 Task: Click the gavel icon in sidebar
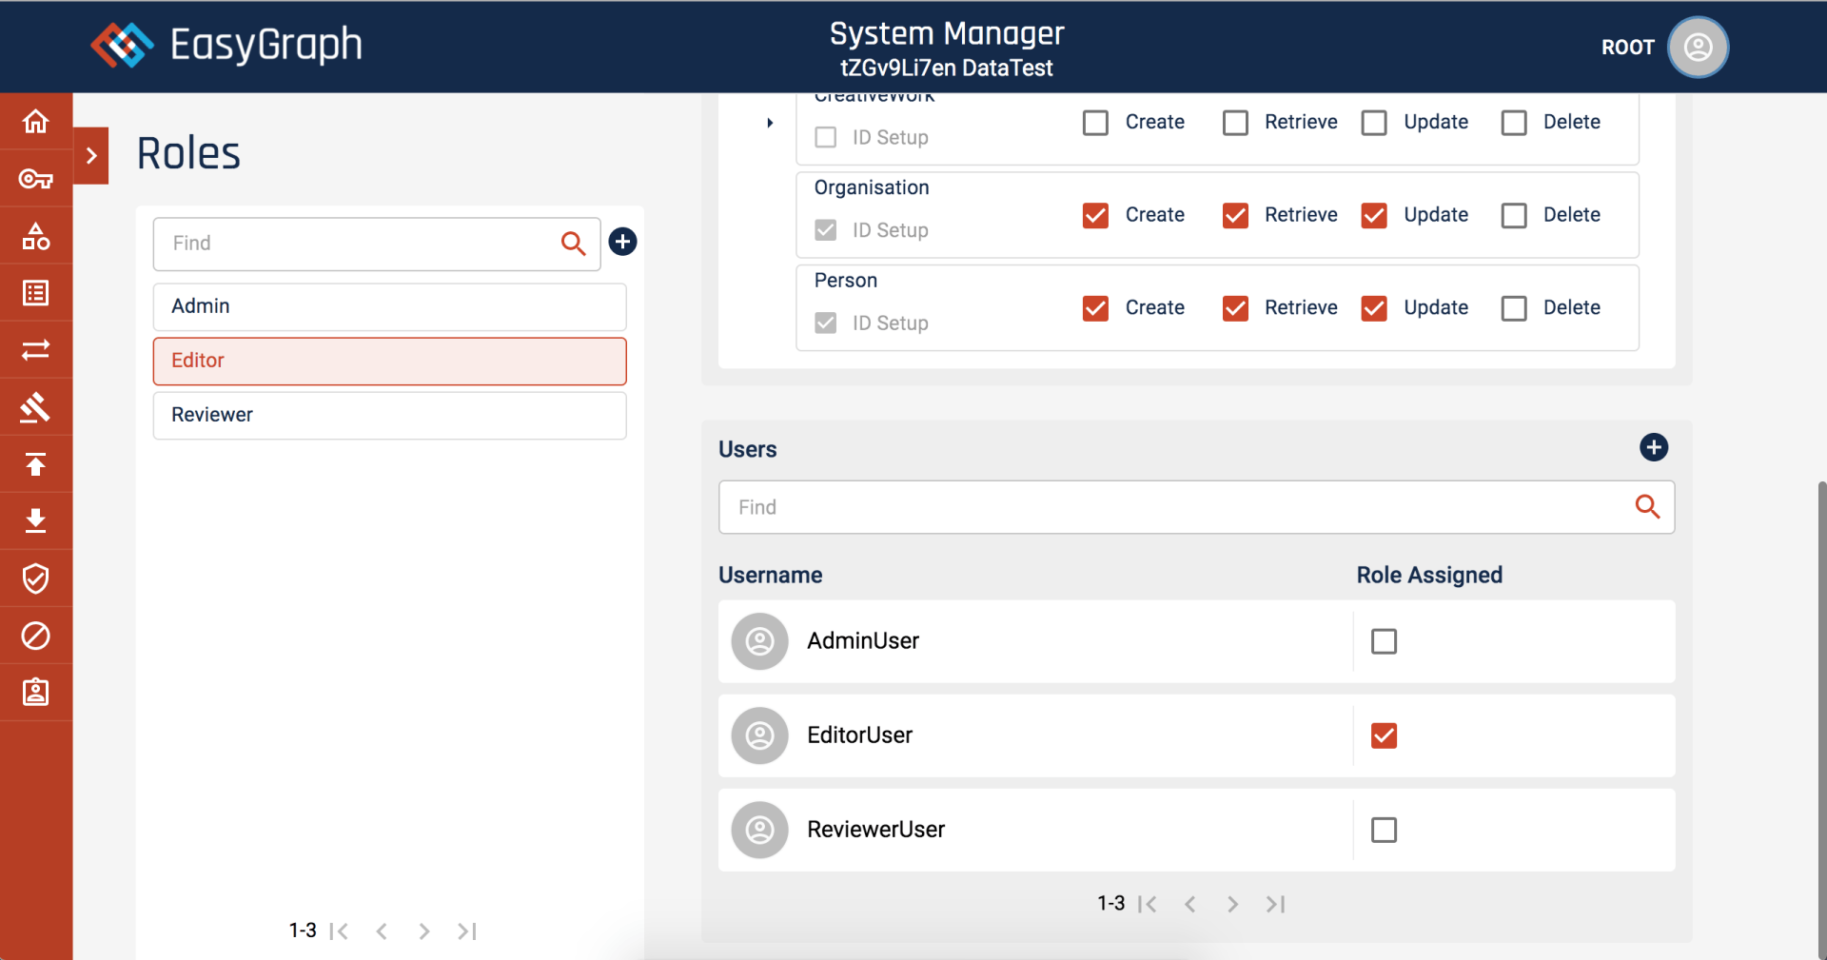(35, 407)
